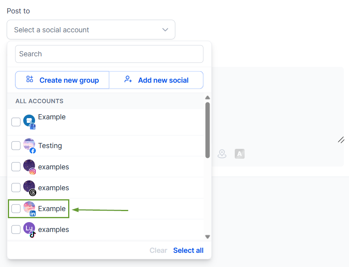Click the Add new social button
Image resolution: width=349 pixels, height=267 pixels.
156,80
